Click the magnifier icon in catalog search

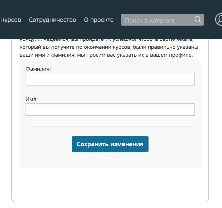[198, 20]
